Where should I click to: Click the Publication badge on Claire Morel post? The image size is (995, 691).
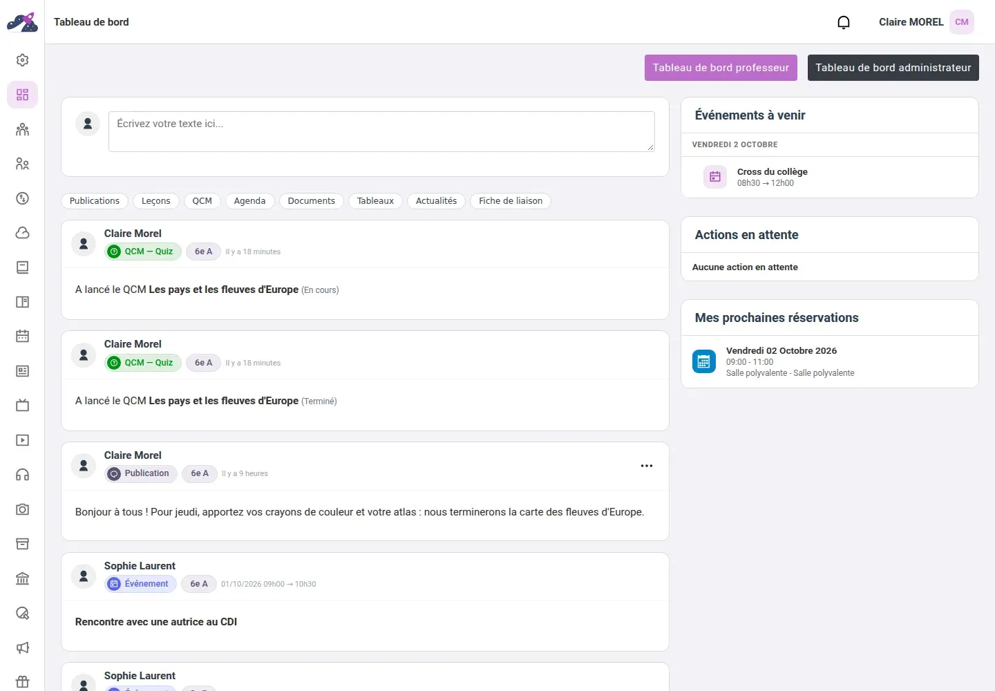tap(141, 473)
